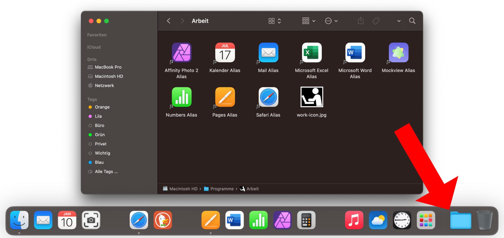Screen dimensions: 504x238
Task: Expand the toolbar overflow chevron
Action: 399,21
